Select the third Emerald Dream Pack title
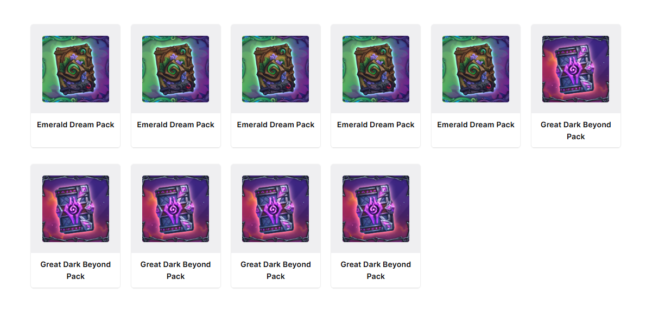This screenshot has width=646, height=312. pos(276,125)
